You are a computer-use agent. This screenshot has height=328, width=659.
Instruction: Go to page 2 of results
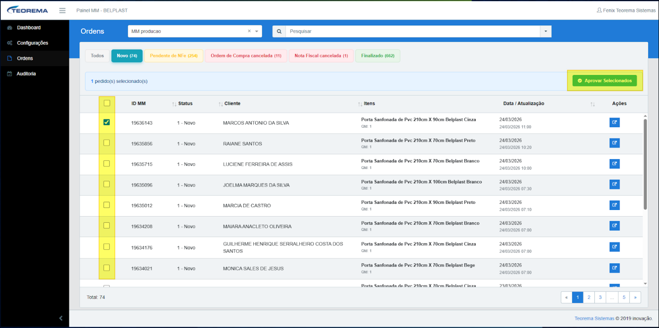(588, 297)
